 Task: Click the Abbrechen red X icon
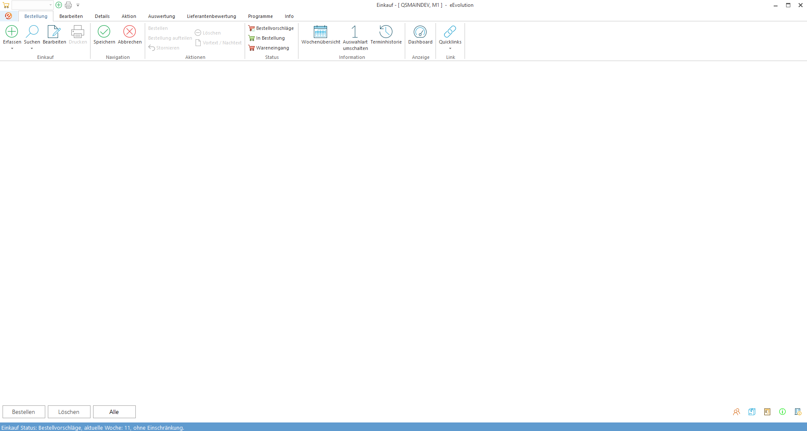[130, 32]
